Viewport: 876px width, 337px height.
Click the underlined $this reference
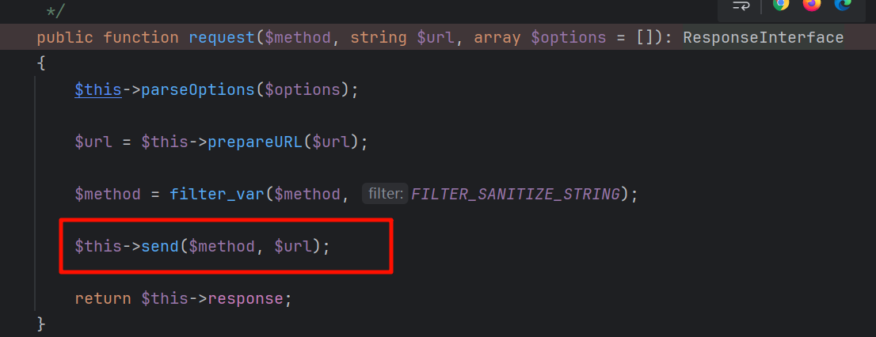98,89
